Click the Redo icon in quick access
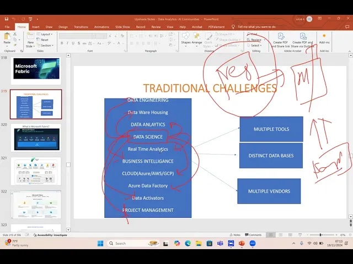Screen dimensions: 353x264 point(23,19)
